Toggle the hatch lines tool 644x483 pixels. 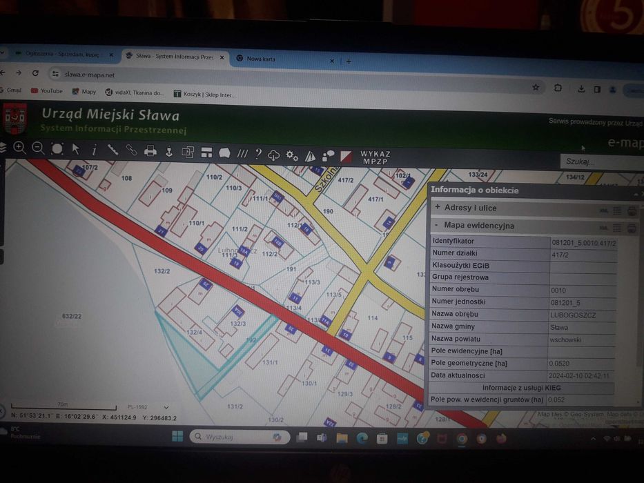coord(242,154)
